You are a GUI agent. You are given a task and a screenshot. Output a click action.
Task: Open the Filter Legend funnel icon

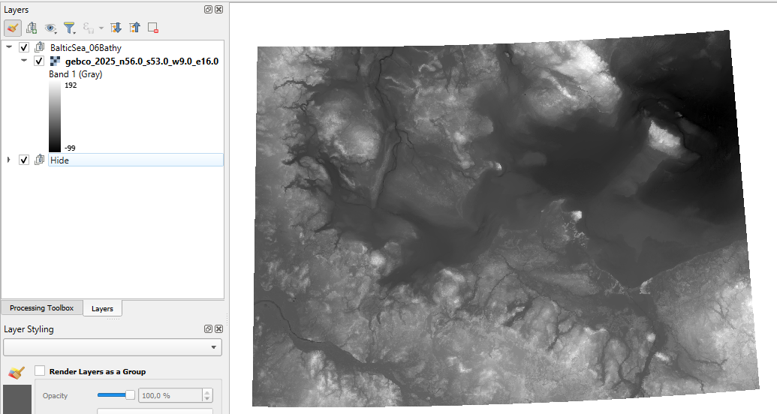[x=69, y=28]
